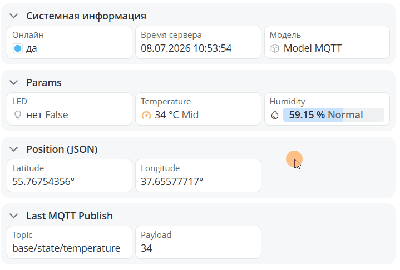Collapse the Position (JSON) section

pos(13,149)
